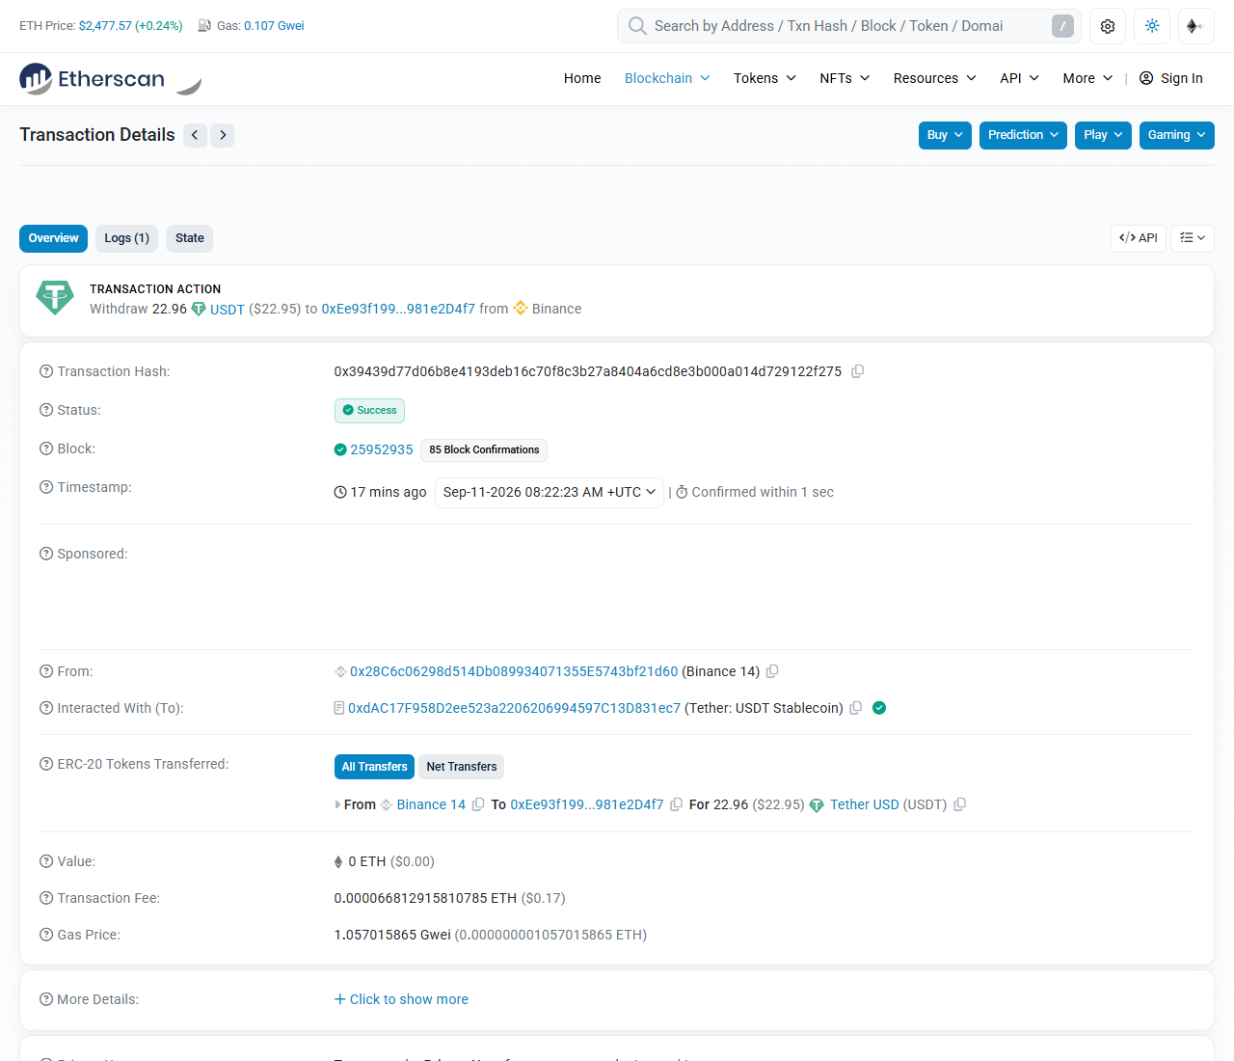1234x1061 pixels.
Task: Open the Tether USD token link
Action: 864,804
